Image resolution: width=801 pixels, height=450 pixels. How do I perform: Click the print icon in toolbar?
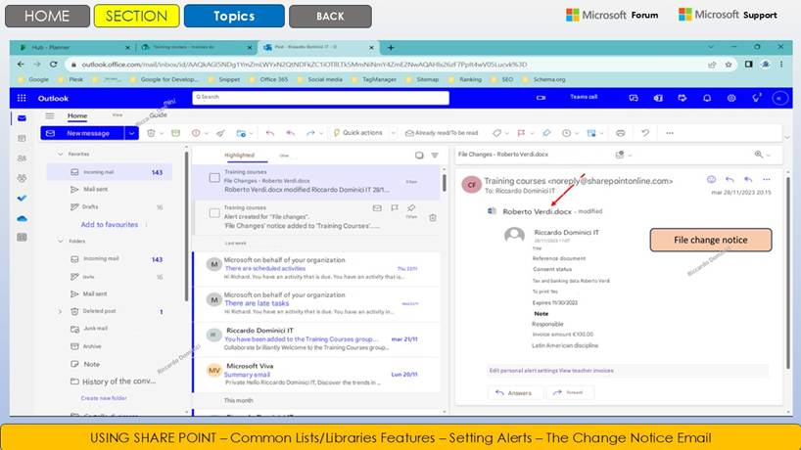pos(618,133)
